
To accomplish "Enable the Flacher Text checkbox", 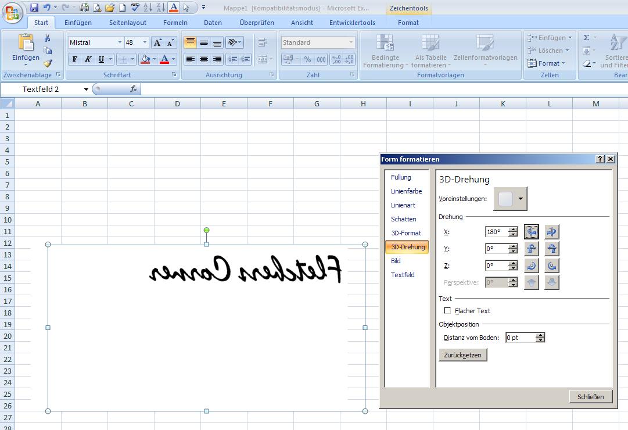I will [x=447, y=311].
